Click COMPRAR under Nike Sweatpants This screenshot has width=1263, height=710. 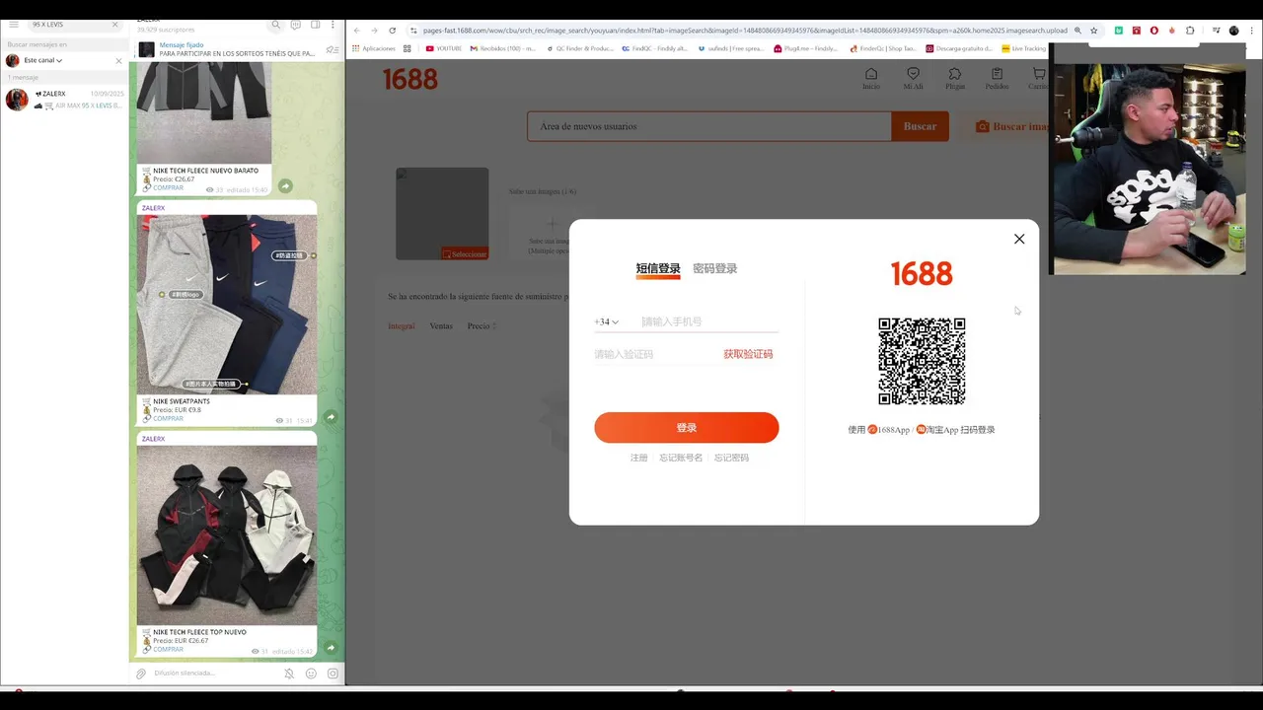168,418
